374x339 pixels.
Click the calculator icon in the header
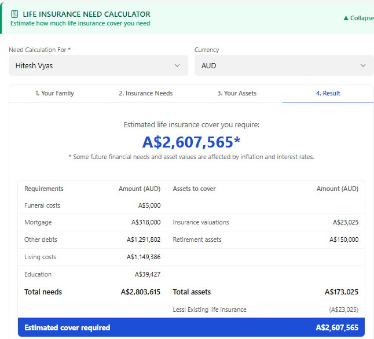point(14,14)
